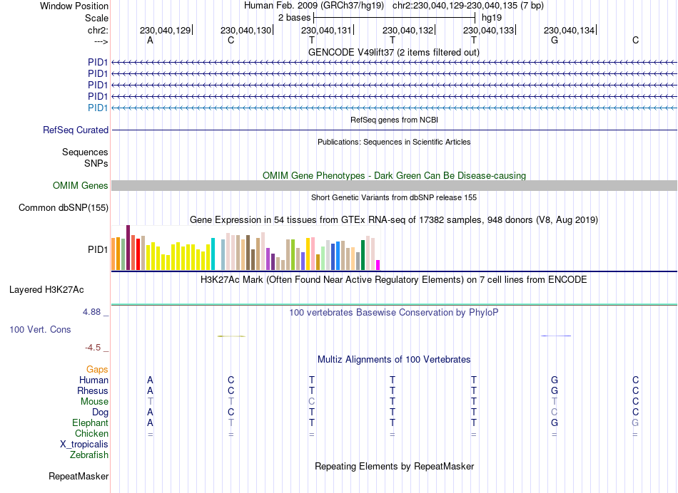Click the 4.88 upper conservation scale value
The height and width of the screenshot is (493, 678).
(91, 311)
